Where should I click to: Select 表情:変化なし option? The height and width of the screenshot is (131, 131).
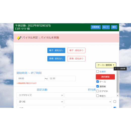click(x=56, y=59)
